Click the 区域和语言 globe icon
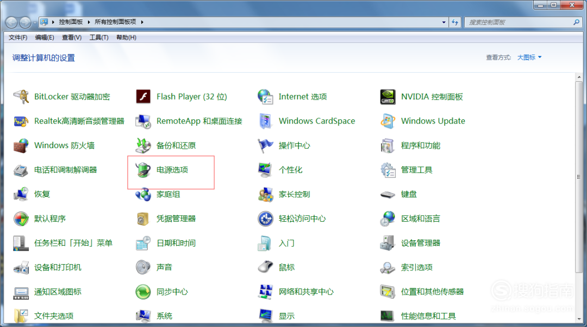 388,219
